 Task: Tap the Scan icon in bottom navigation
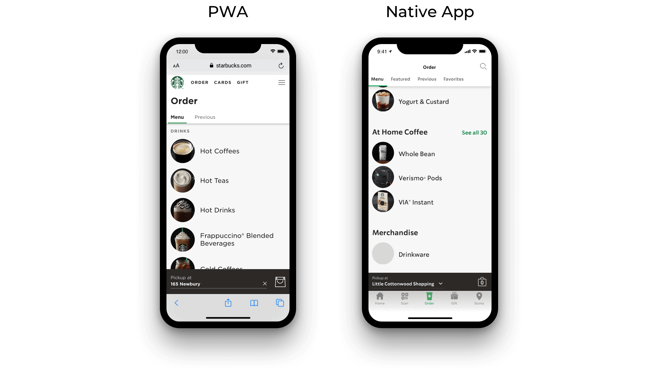click(404, 298)
